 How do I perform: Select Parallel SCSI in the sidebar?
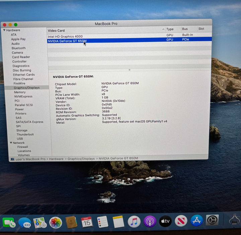[24, 105]
